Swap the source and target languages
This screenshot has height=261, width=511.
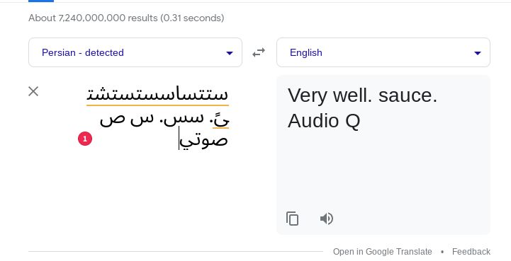(x=259, y=52)
